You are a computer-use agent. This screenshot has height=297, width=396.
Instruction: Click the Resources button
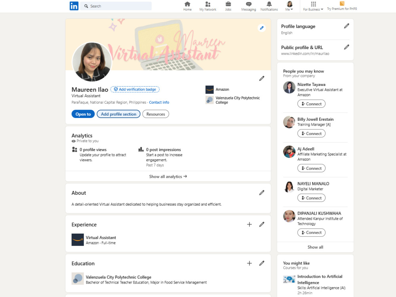tap(156, 114)
